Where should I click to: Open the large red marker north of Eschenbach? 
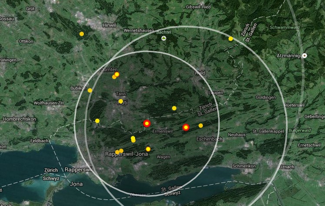[186, 127]
